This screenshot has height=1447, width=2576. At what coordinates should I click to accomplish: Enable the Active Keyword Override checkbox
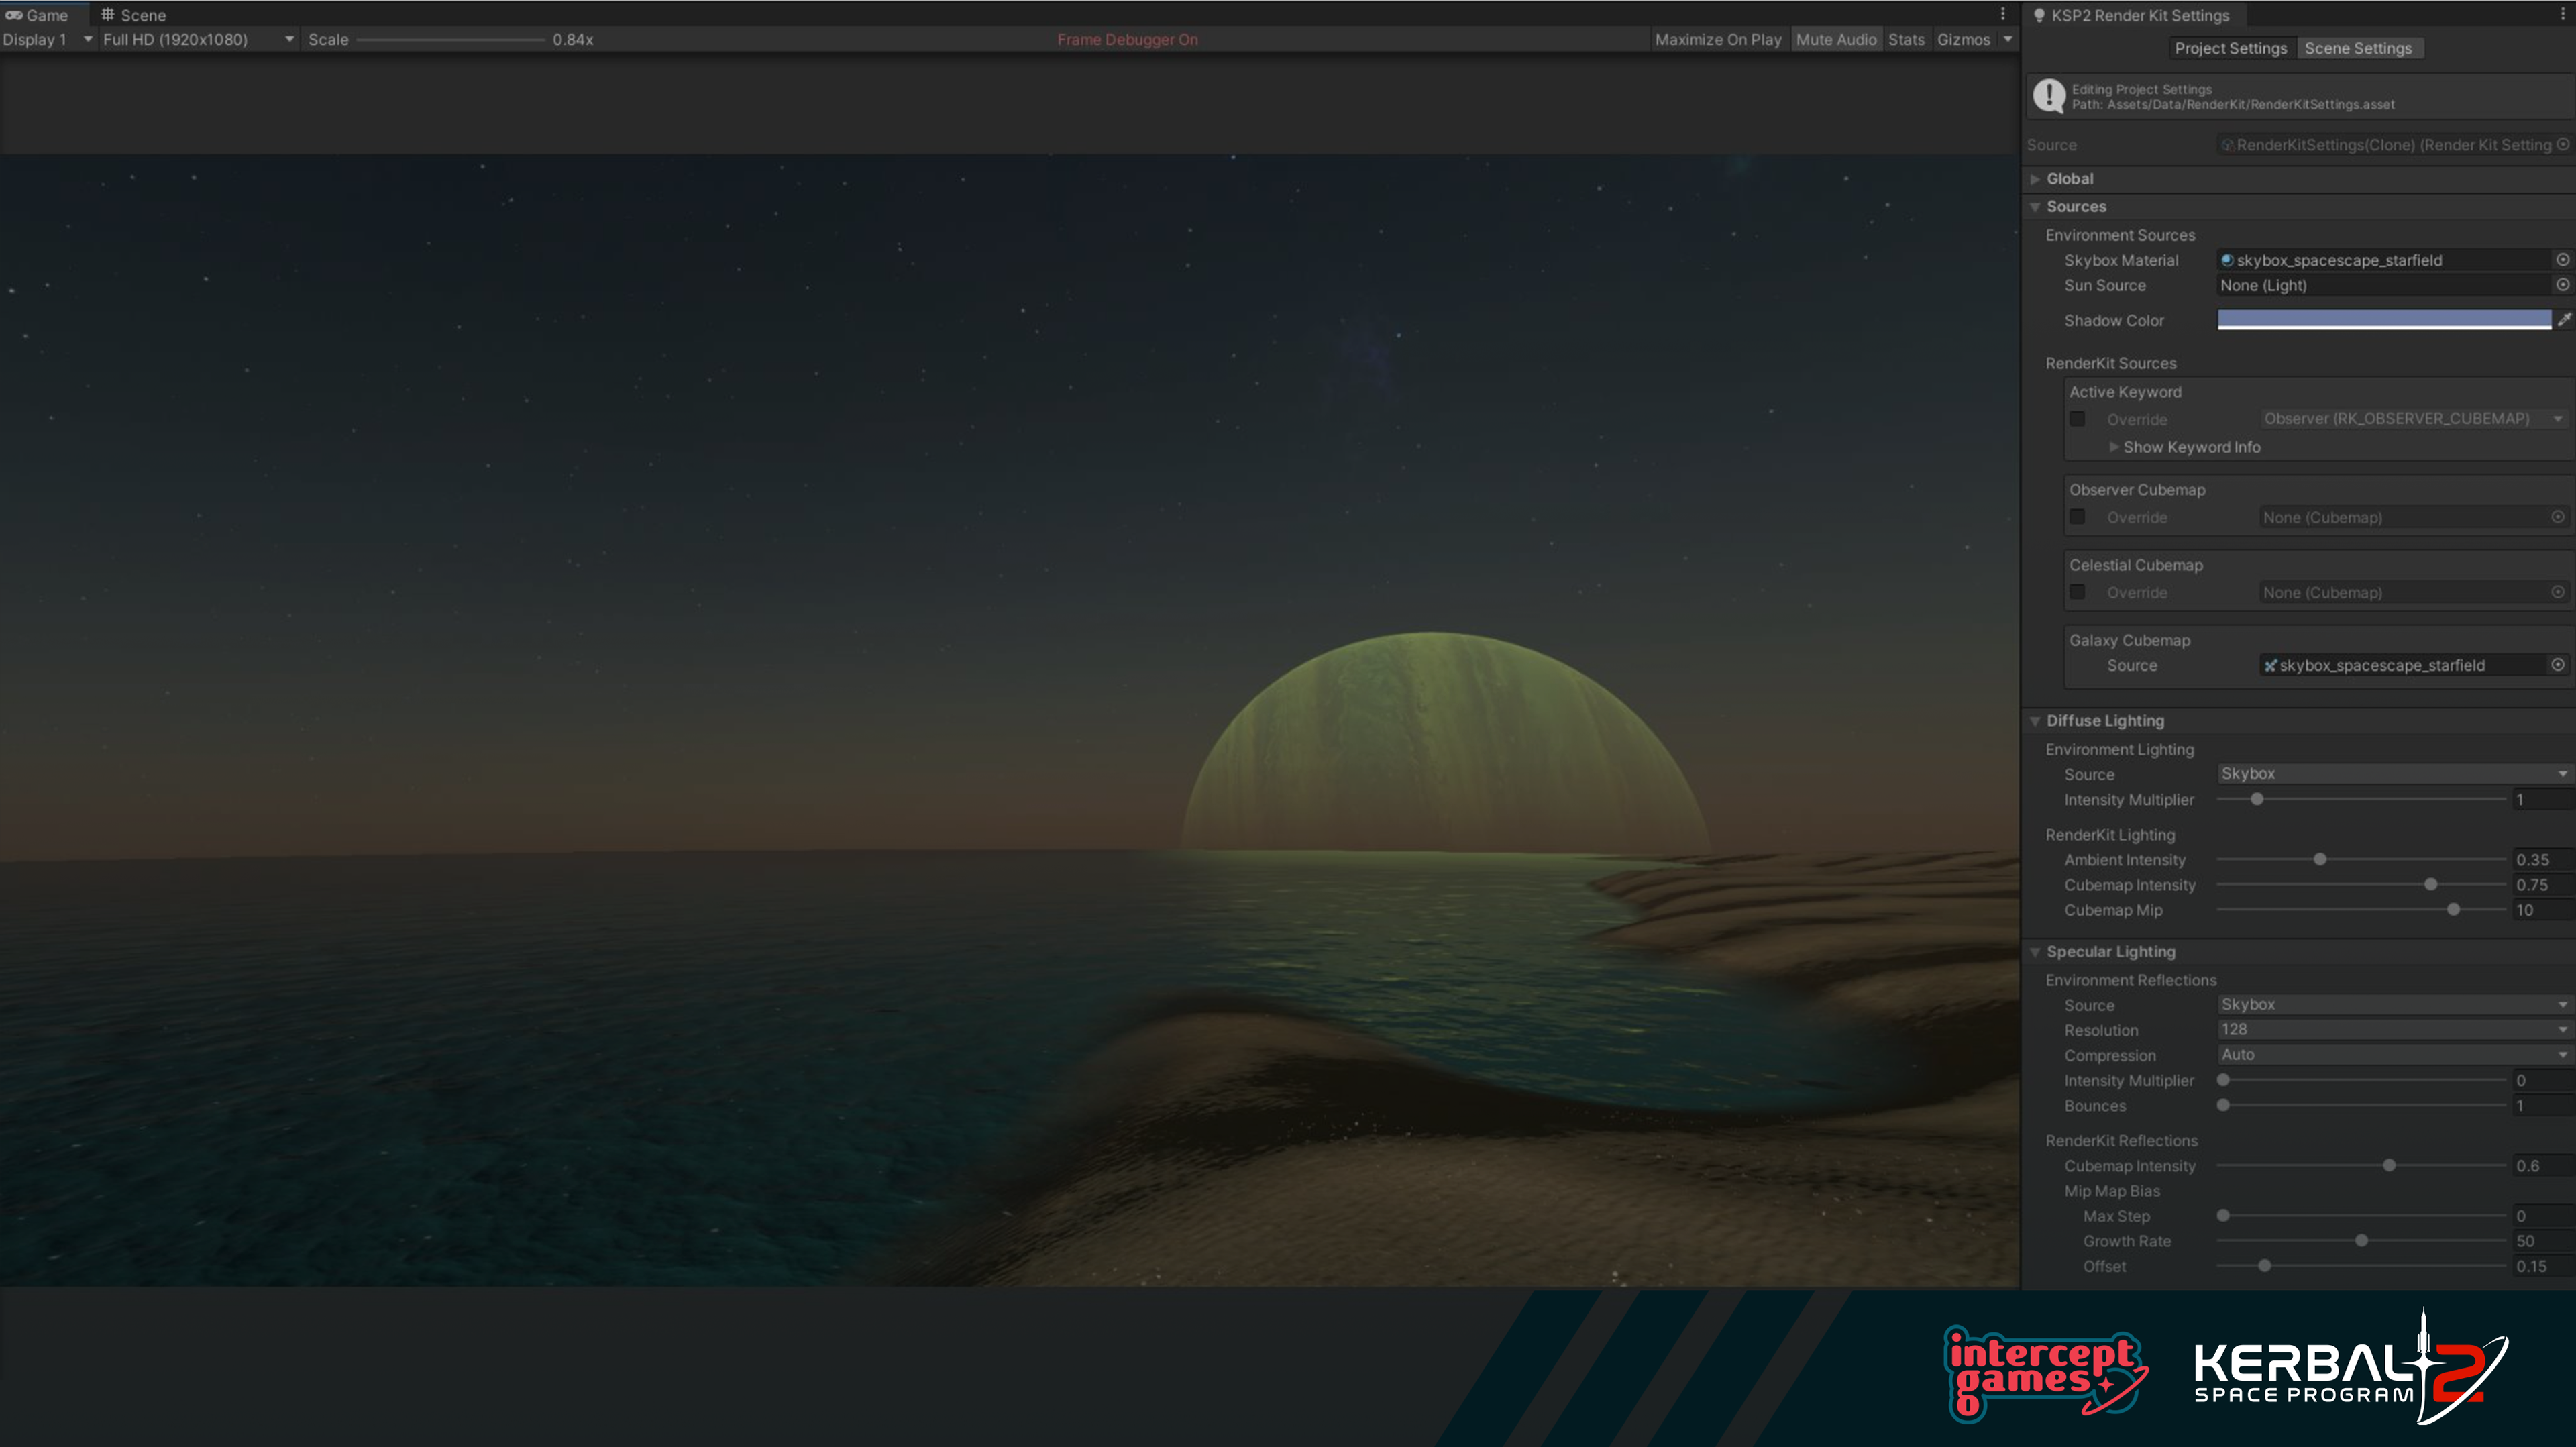tap(2078, 419)
